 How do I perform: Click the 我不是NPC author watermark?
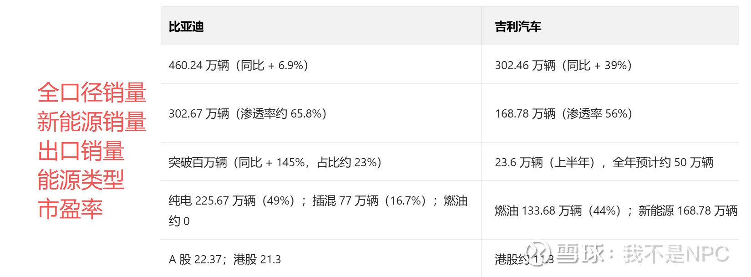pos(676,254)
